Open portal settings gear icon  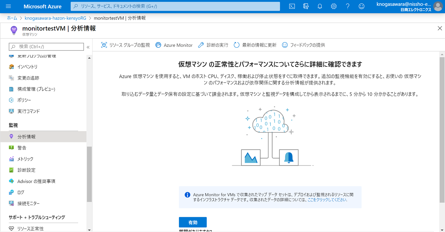pyautogui.click(x=334, y=6)
